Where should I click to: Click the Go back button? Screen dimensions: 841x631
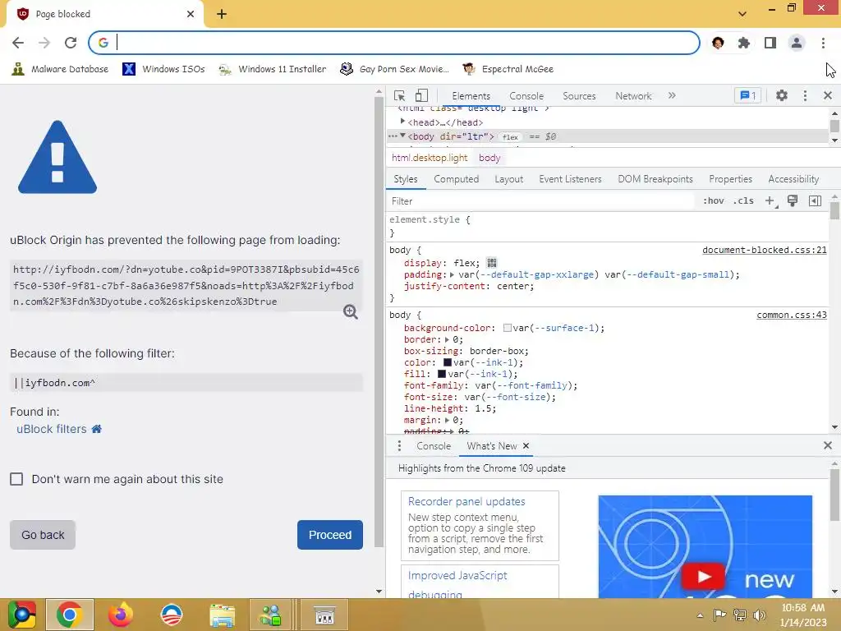tap(43, 535)
